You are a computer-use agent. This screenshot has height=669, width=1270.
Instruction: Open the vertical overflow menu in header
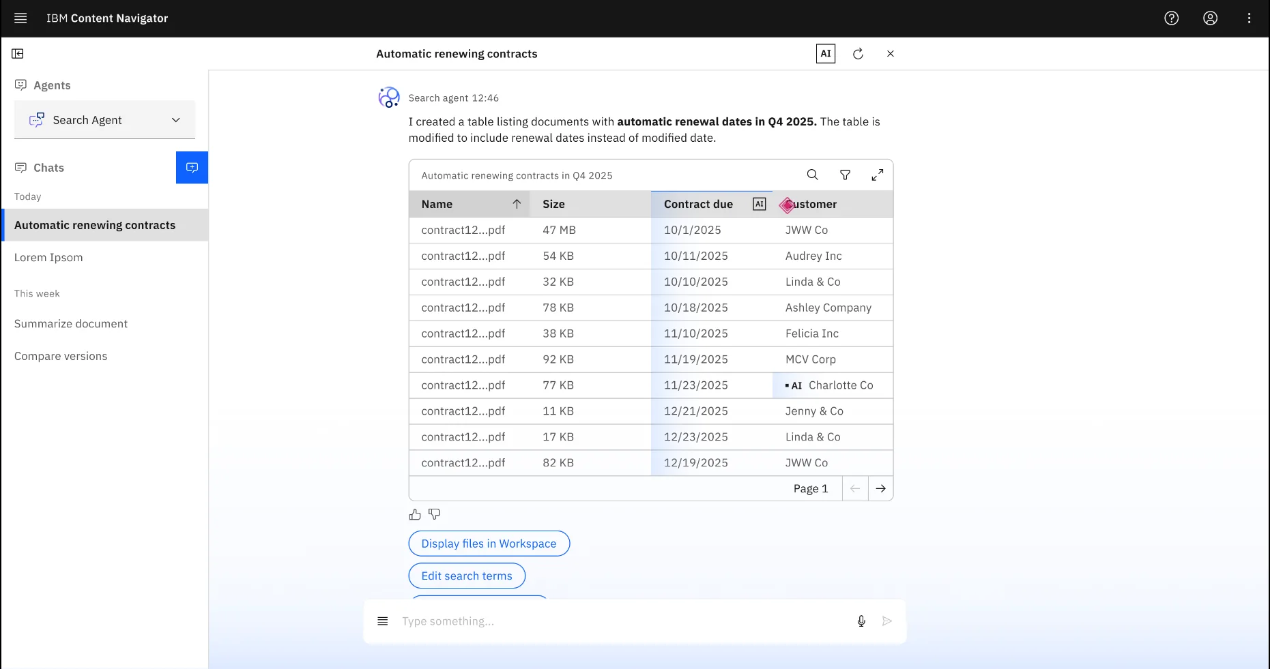pos(1249,18)
